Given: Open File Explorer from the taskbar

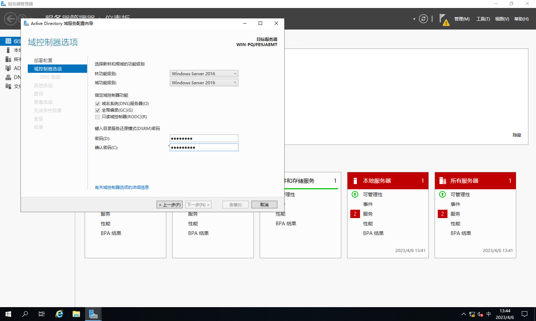Looking at the screenshot, I should (x=76, y=314).
